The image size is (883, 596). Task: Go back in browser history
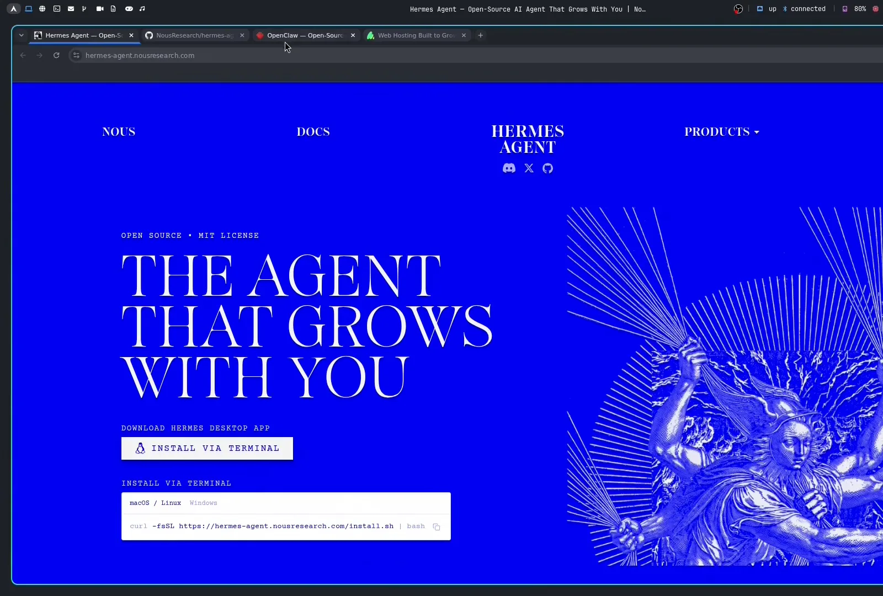pyautogui.click(x=23, y=55)
